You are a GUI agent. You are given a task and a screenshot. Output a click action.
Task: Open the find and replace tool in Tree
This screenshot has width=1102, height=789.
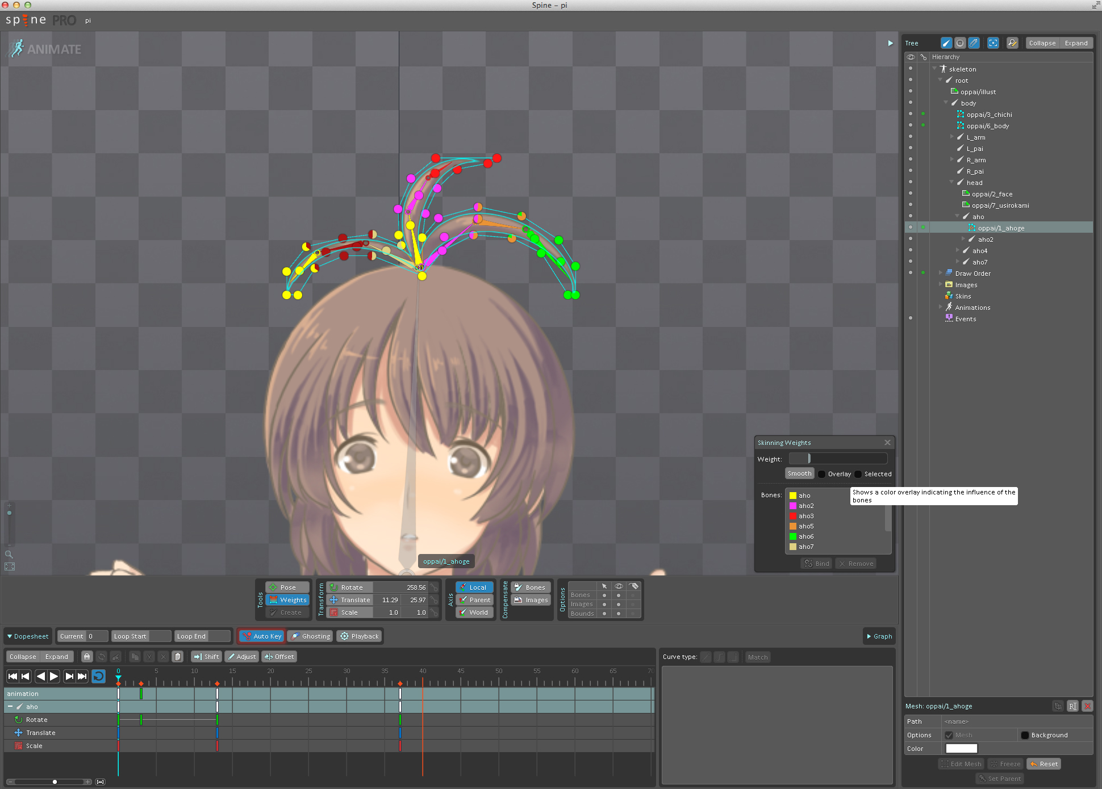tap(1012, 43)
